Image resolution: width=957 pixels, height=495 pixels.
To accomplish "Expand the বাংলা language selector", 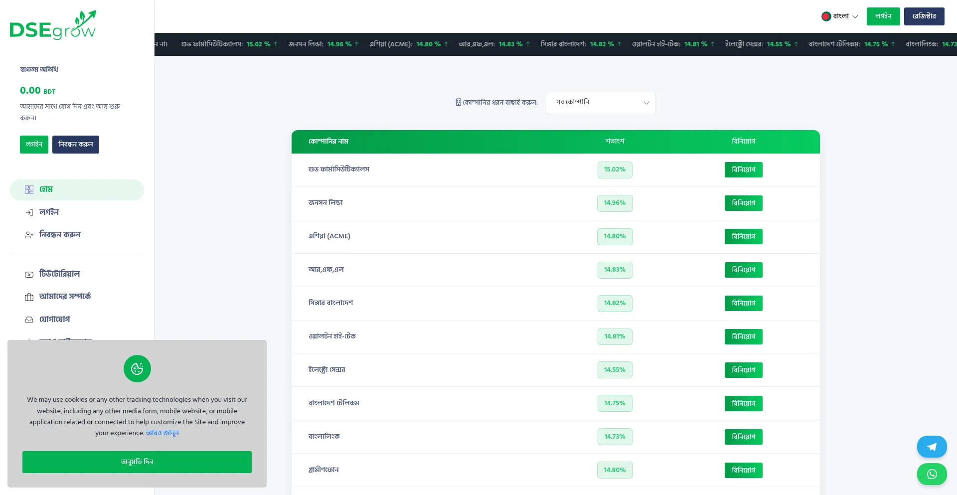I will coord(840,16).
